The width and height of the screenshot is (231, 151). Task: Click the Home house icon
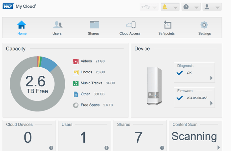22,25
